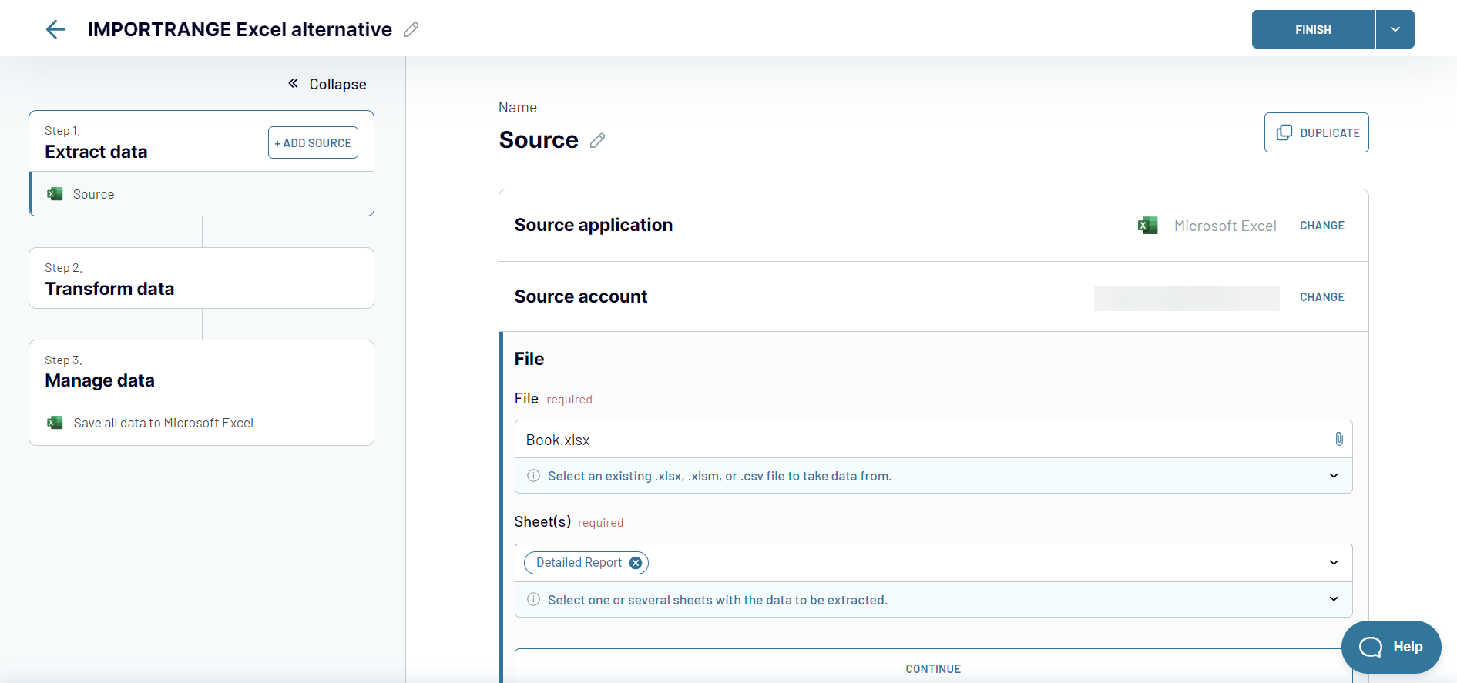1457x683 pixels.
Task: Expand the sheets selection hint
Action: click(1334, 599)
